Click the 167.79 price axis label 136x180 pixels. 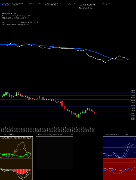pyautogui.click(x=133, y=98)
